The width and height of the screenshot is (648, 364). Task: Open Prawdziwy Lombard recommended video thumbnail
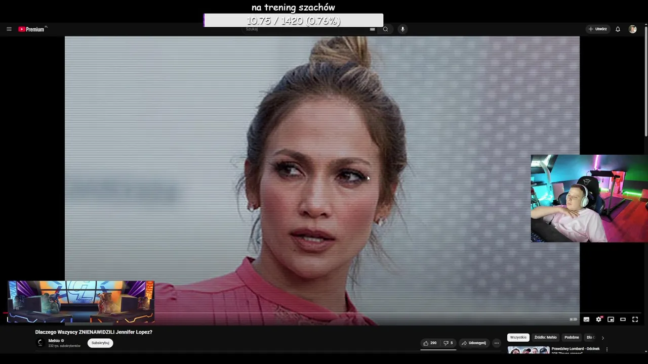(529, 349)
